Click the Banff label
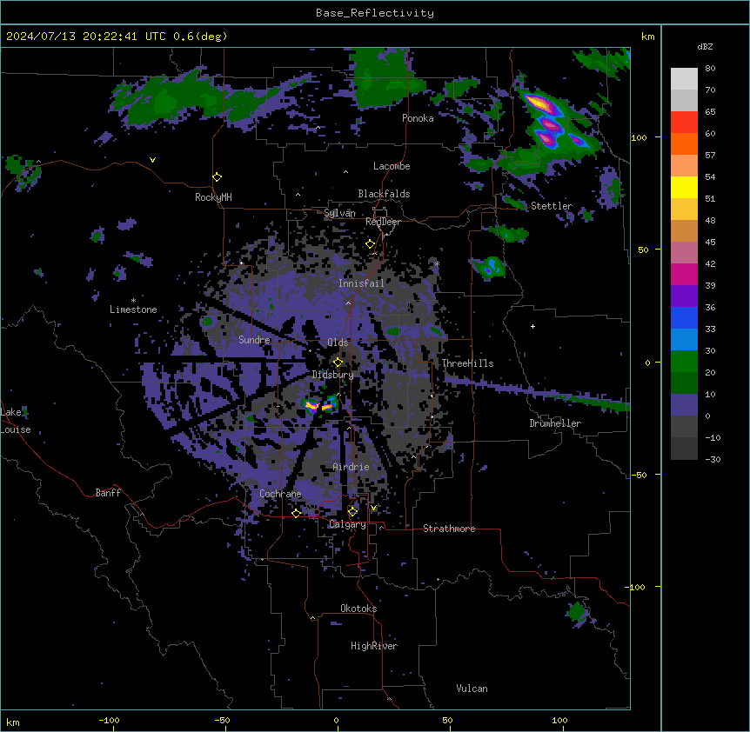The width and height of the screenshot is (750, 732). coord(108,493)
